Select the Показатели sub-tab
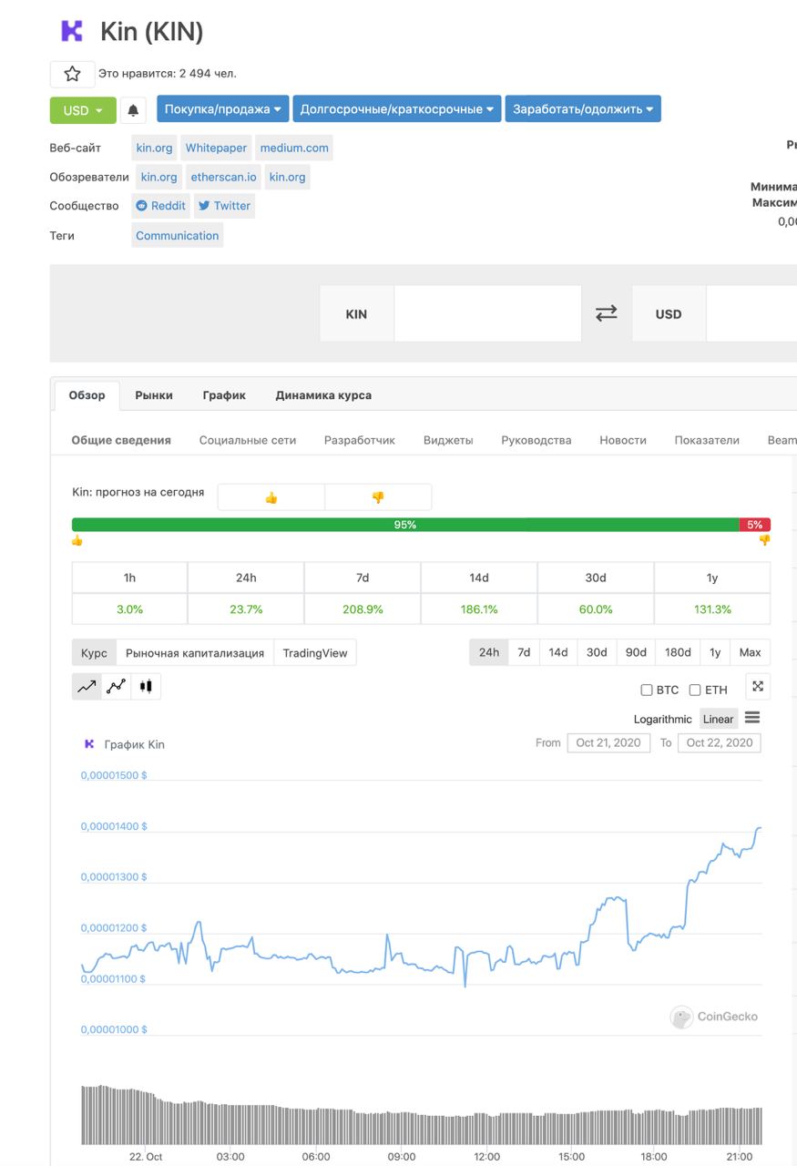This screenshot has width=797, height=1166. coord(707,440)
